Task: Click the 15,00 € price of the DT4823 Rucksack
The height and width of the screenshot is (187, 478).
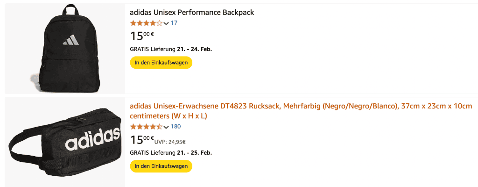Action: click(142, 139)
